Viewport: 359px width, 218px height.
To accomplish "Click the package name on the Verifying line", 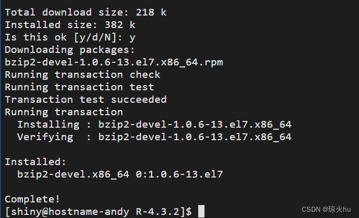I will coord(195,137).
